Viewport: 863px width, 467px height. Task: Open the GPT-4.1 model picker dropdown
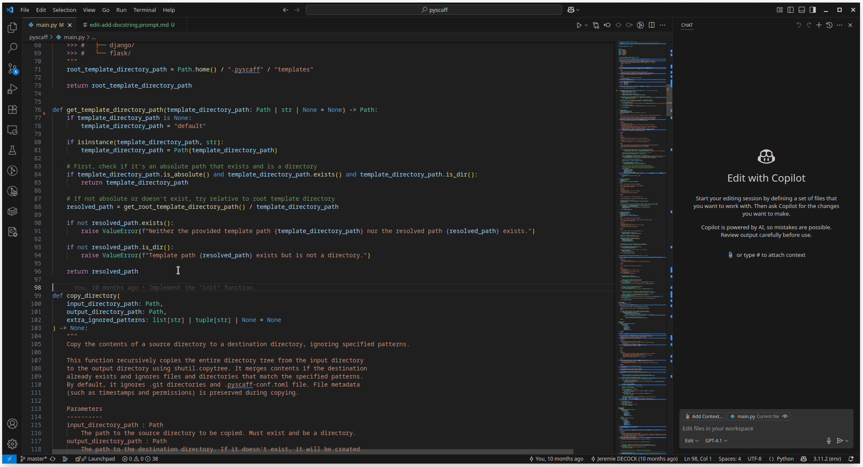click(716, 441)
